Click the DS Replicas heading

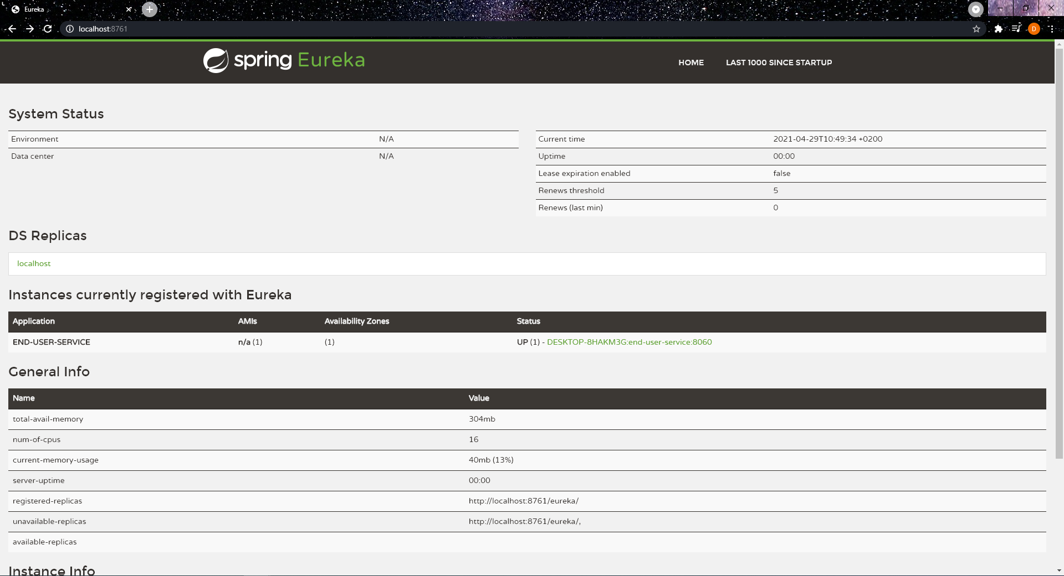48,236
